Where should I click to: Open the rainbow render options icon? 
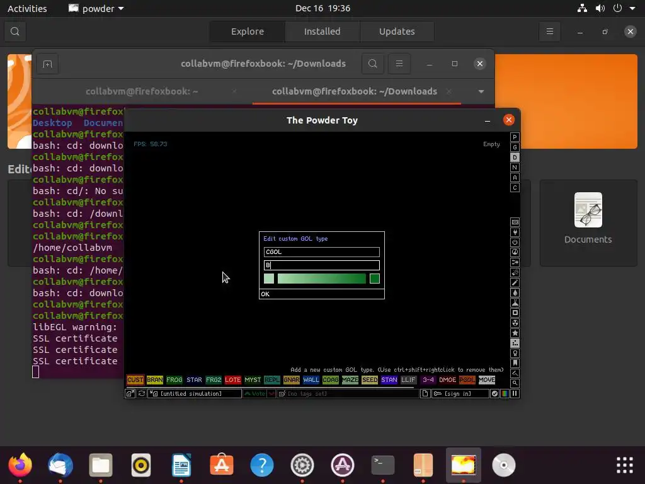click(505, 394)
